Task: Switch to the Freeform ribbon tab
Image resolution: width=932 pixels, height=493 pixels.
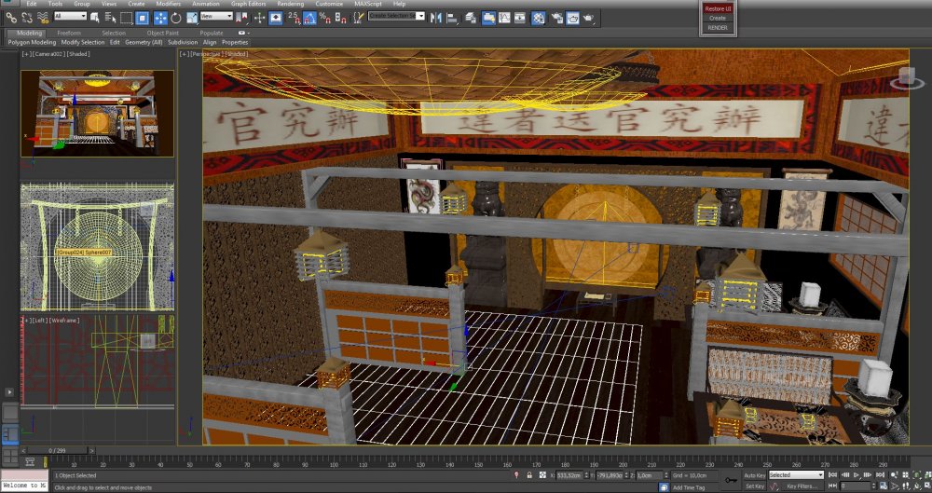Action: coord(69,33)
